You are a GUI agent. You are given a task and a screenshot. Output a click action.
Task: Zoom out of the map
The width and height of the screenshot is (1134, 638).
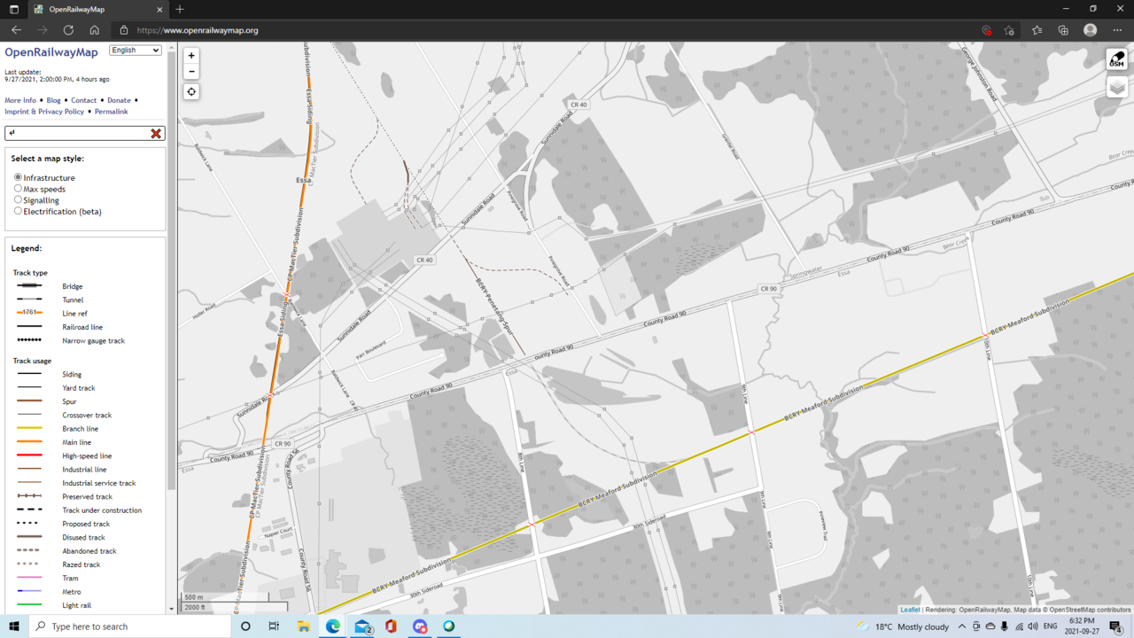[x=191, y=72]
